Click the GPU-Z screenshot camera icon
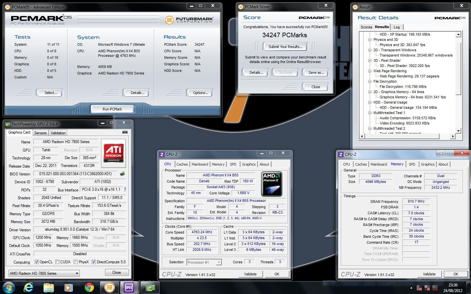 pos(125,132)
